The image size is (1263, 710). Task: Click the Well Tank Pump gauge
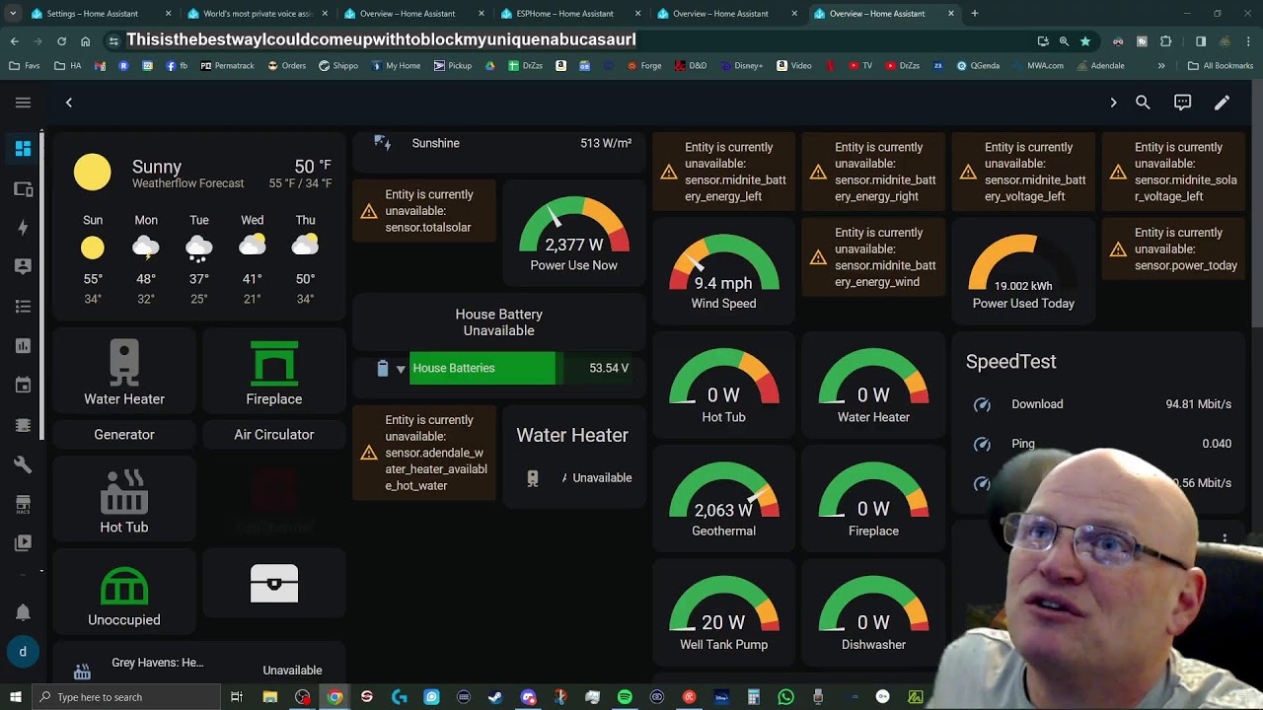pos(723,613)
